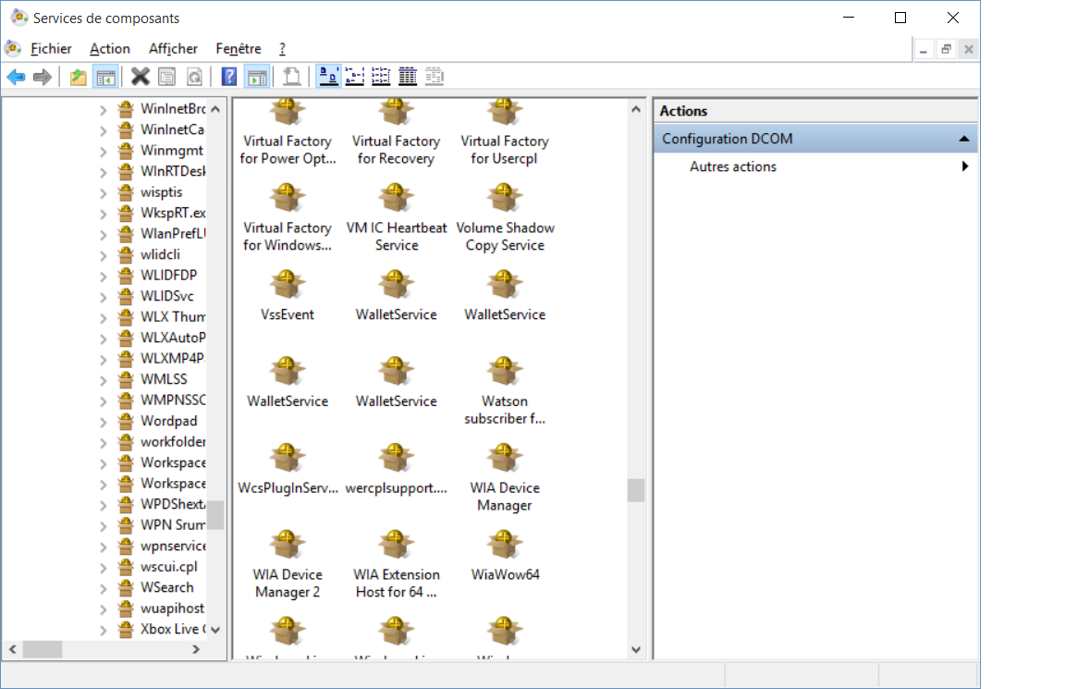
Task: Click the center pane scroll up arrow
Action: 636,109
